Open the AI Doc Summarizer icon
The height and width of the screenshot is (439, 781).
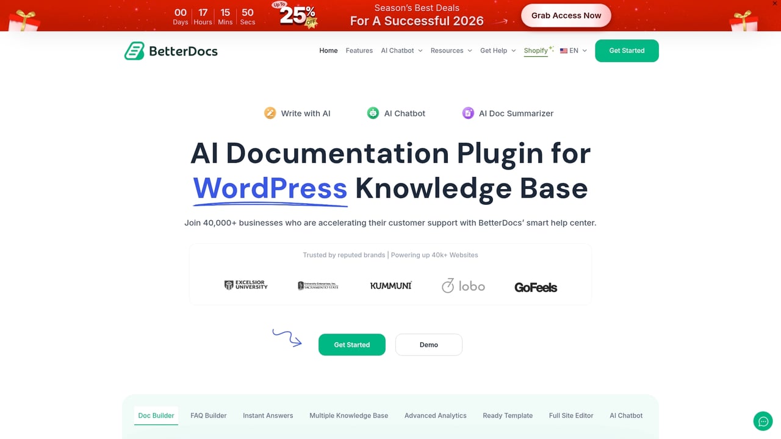point(467,113)
